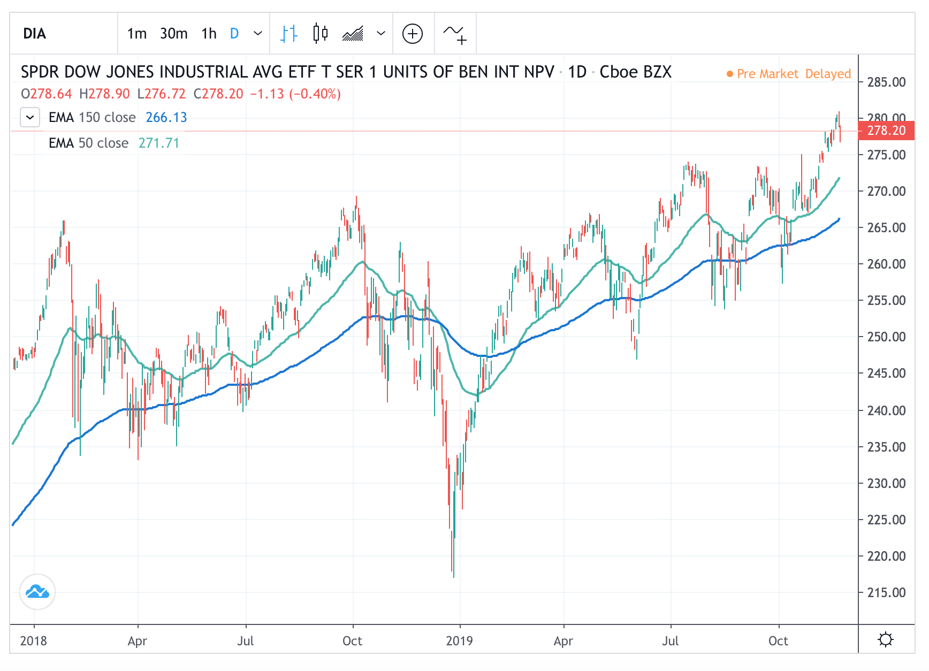Open the timeframe dropdown arrow
The image size is (929, 671).
coord(258,34)
